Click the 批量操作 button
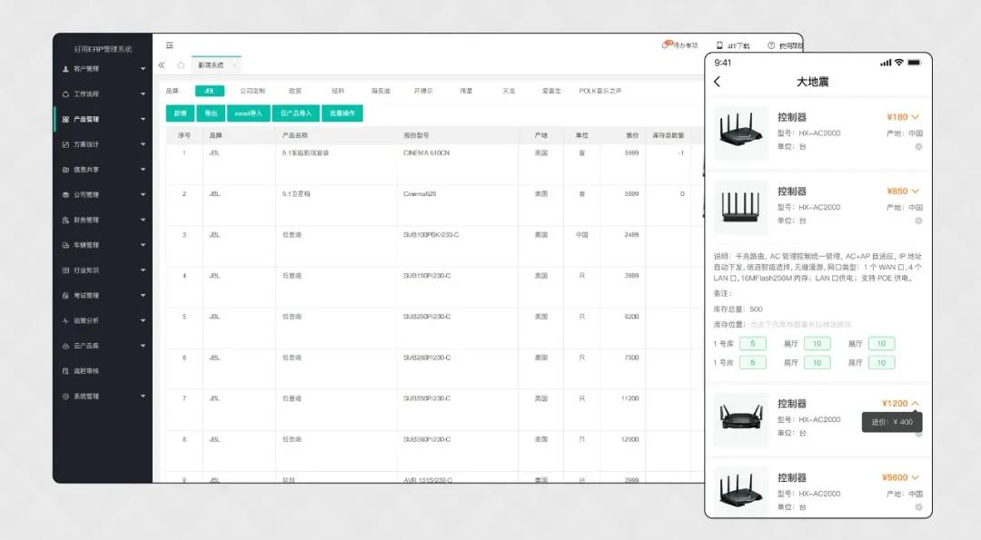The width and height of the screenshot is (981, 540). [342, 113]
